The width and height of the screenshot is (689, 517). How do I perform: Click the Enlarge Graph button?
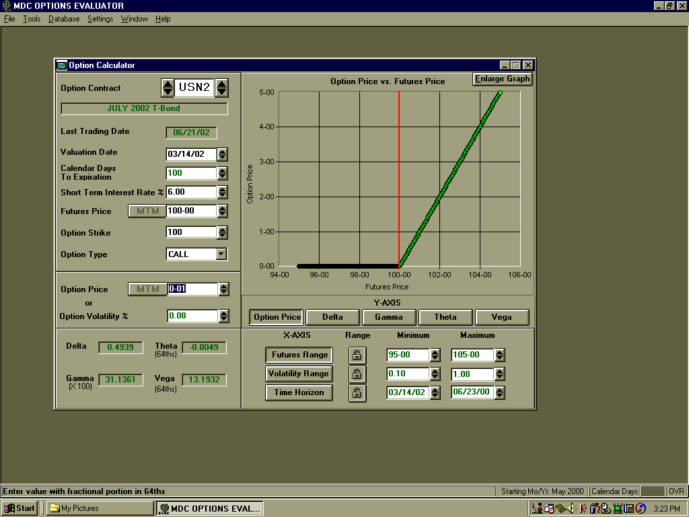[502, 79]
